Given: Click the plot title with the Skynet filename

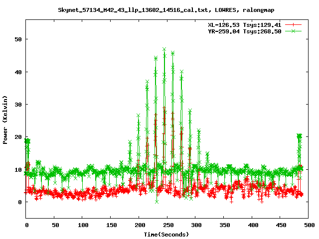Looking at the screenshot, I should [166, 10].
